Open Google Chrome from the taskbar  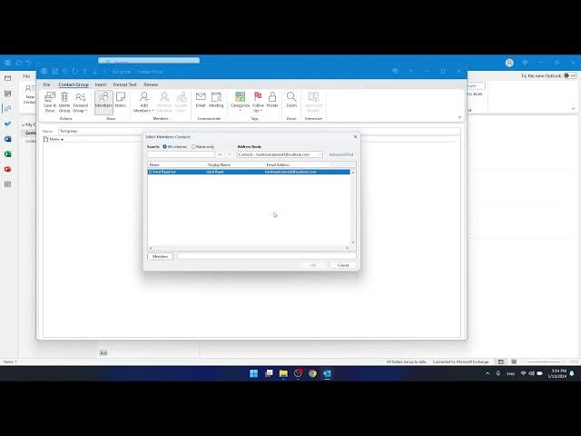pyautogui.click(x=312, y=373)
